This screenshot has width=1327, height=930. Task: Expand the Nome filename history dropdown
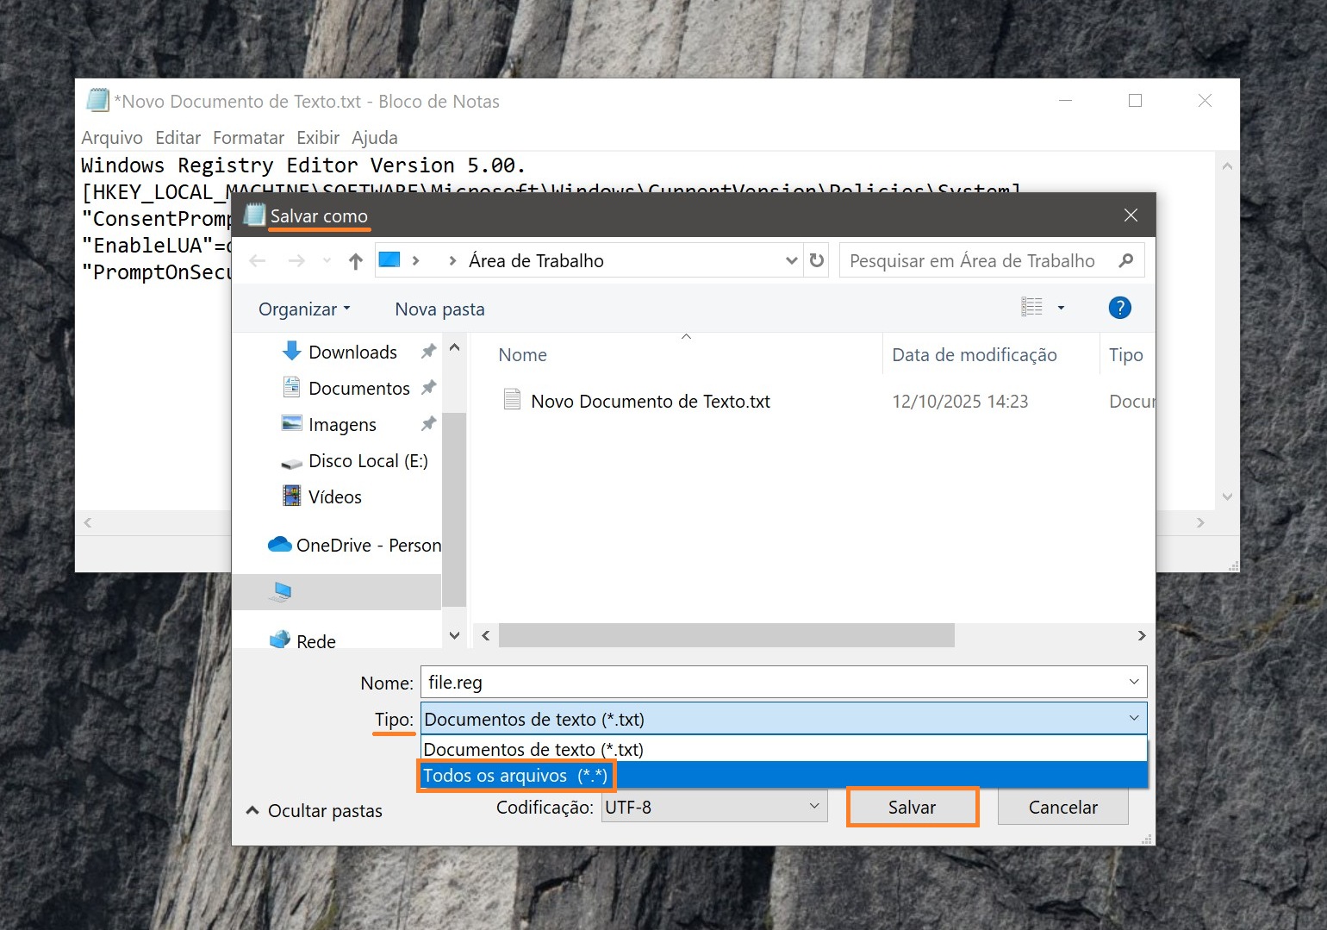pyautogui.click(x=1133, y=683)
